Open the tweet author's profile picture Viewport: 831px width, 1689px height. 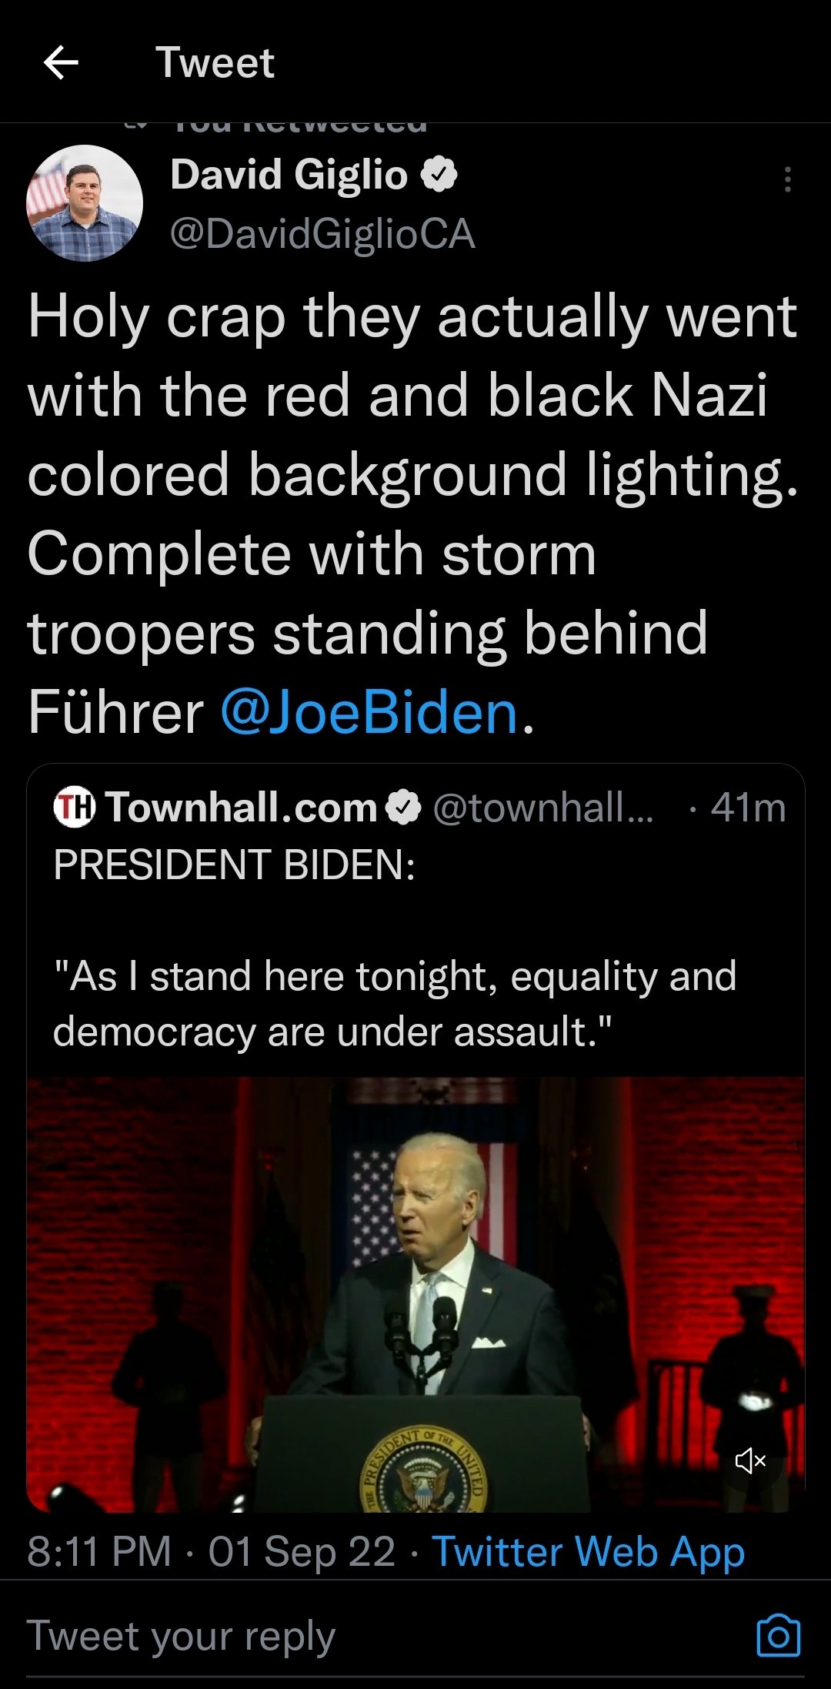(x=85, y=203)
